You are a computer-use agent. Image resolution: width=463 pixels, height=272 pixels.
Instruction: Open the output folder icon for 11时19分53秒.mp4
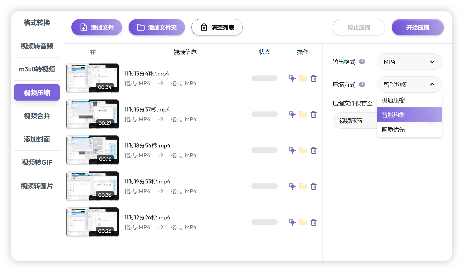point(303,186)
